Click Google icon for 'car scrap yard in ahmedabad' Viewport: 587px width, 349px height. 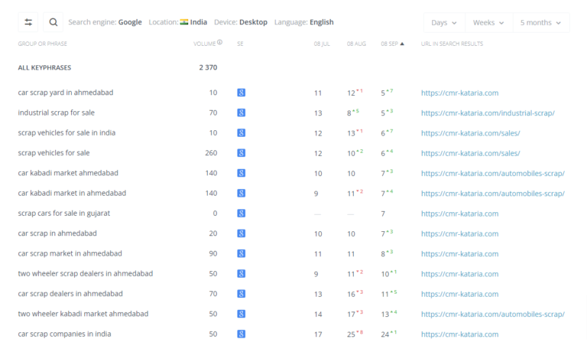pos(242,93)
